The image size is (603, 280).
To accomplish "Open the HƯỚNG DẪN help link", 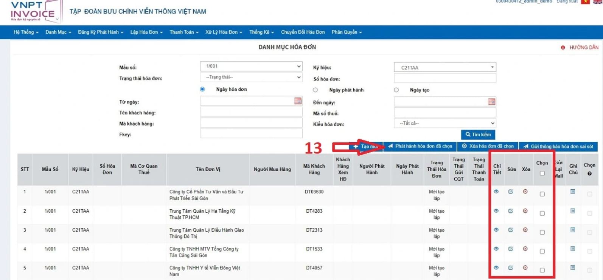I will [580, 47].
